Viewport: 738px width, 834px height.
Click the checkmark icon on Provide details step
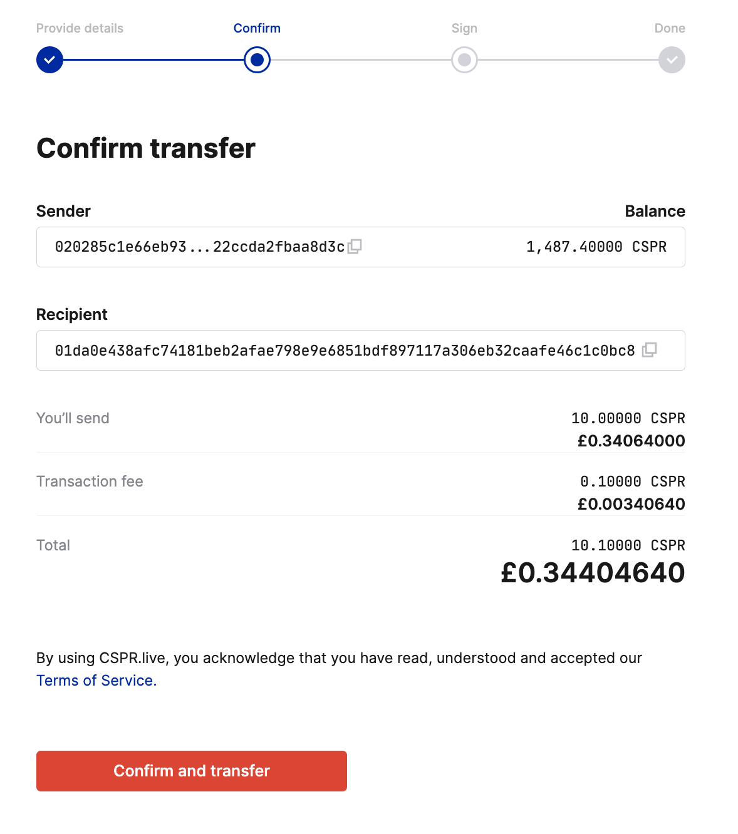pyautogui.click(x=49, y=59)
